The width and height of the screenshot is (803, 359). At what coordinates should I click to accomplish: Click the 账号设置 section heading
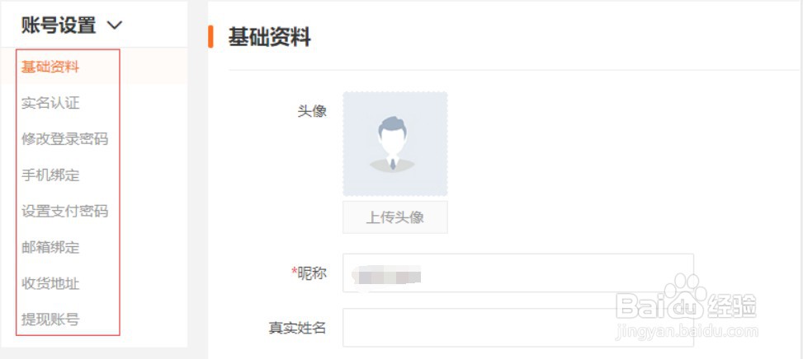[59, 25]
